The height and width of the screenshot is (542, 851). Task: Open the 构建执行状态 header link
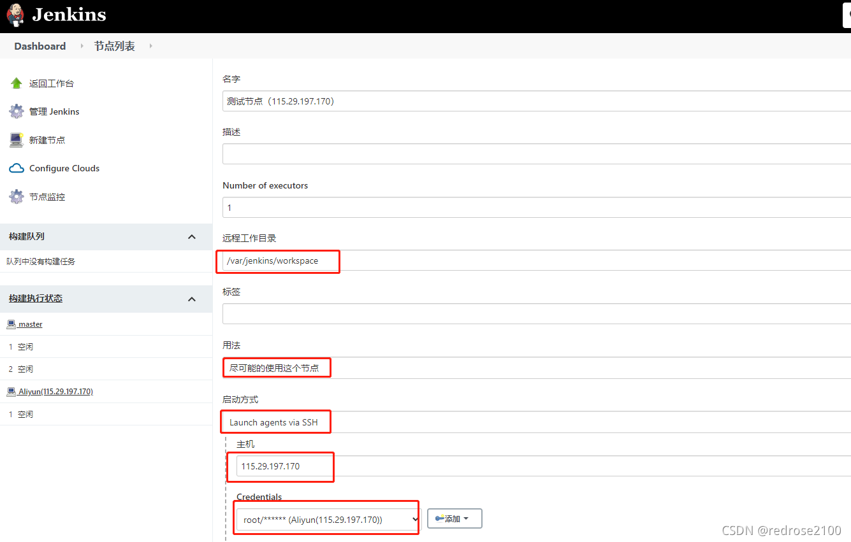pos(36,299)
